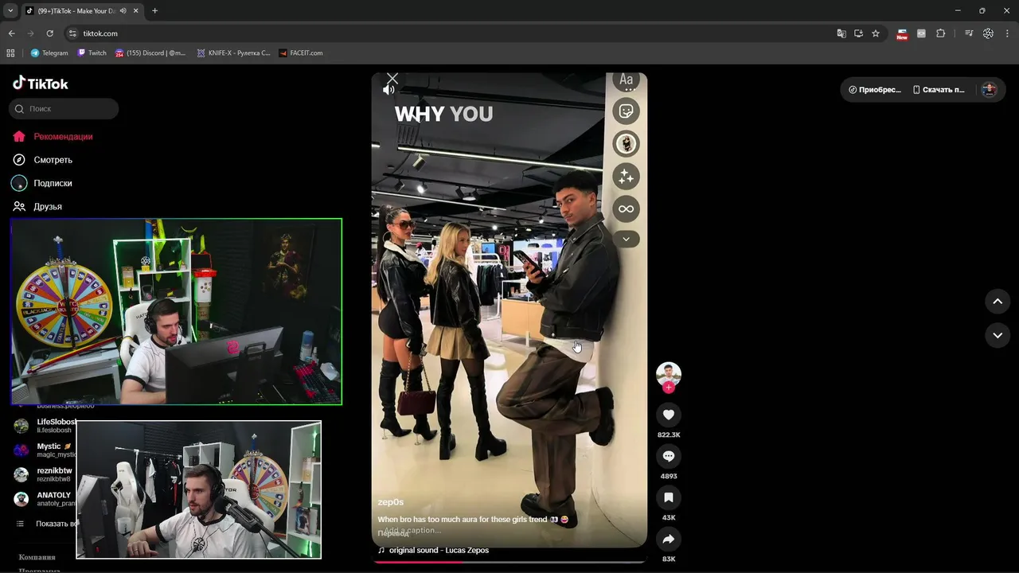Viewport: 1019px width, 573px height.
Task: Open the site information icon in address bar
Action: click(x=72, y=33)
